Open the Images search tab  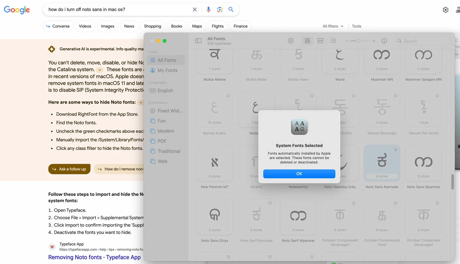(108, 26)
